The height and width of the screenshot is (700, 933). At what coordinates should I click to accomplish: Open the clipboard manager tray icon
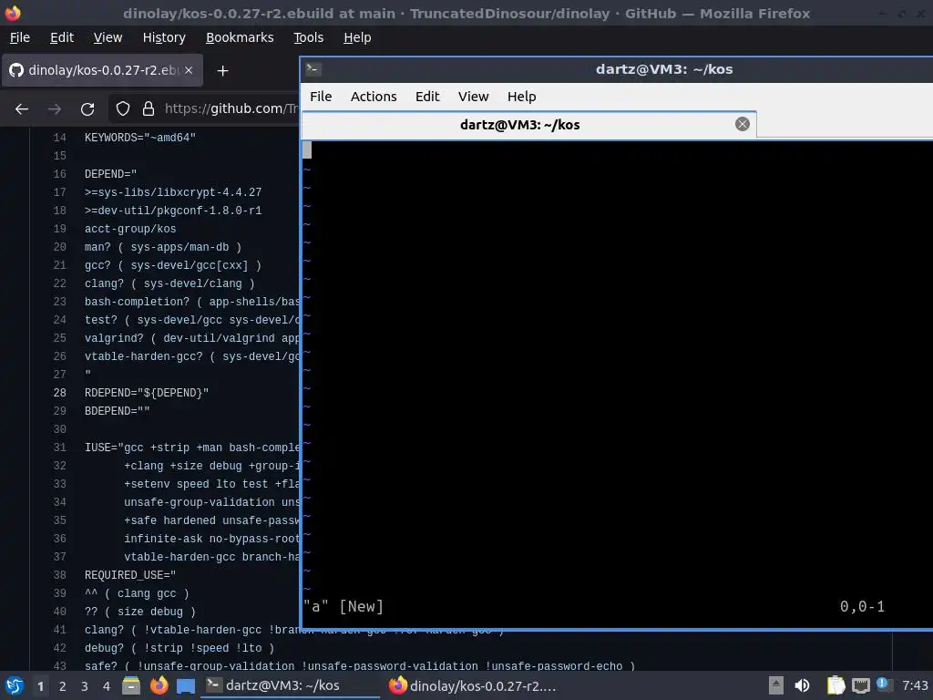(836, 685)
